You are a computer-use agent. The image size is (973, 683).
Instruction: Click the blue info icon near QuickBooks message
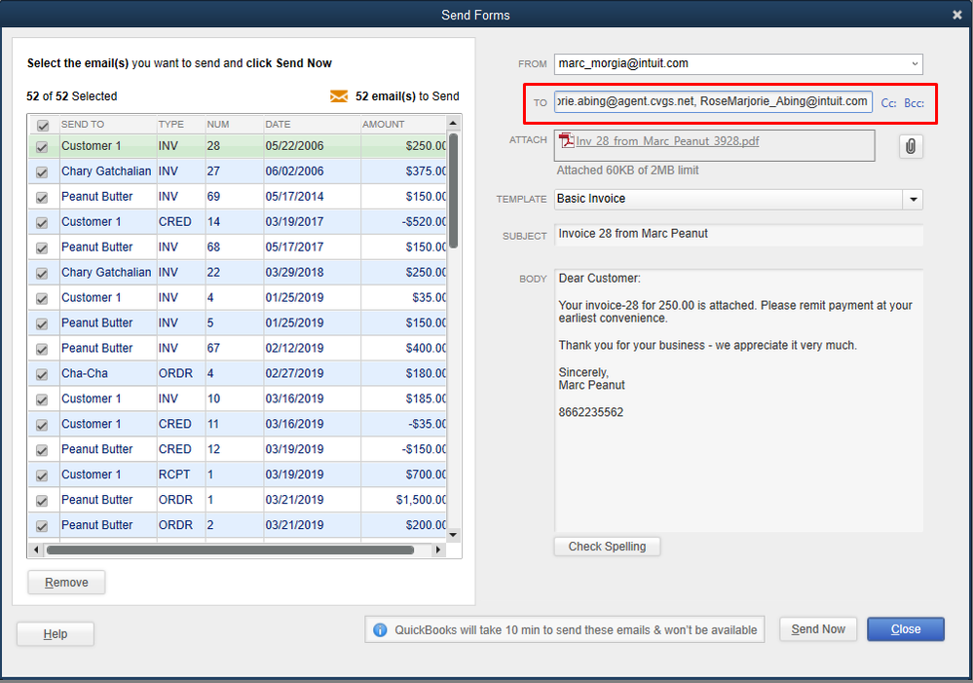(380, 630)
